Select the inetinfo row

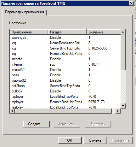click(x=65, y=59)
